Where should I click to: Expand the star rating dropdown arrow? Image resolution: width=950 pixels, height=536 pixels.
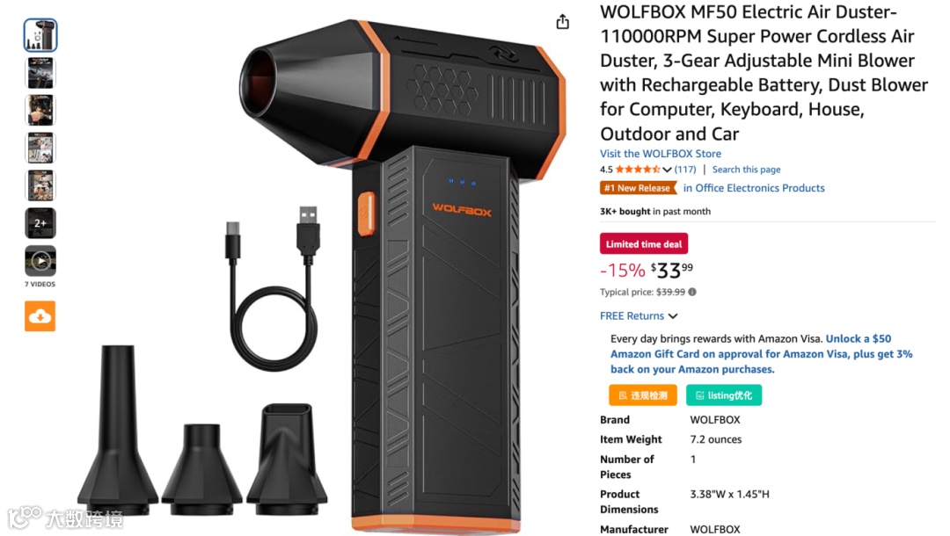coord(667,170)
